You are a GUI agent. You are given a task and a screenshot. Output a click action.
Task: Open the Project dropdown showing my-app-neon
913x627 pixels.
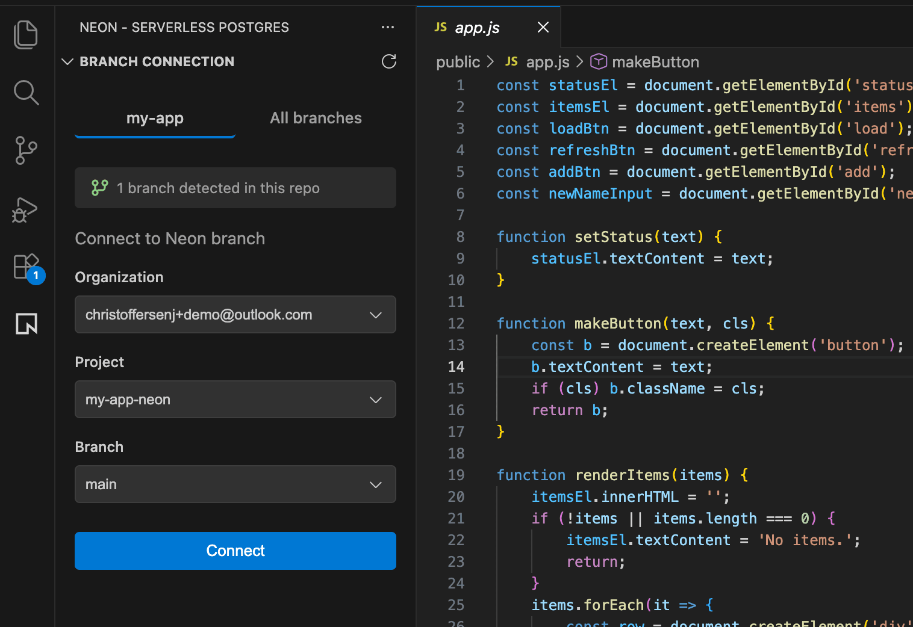(235, 400)
